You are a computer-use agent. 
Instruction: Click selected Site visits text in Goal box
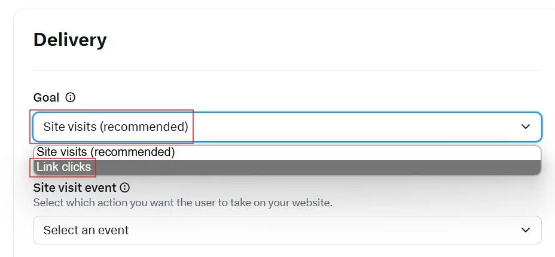tap(115, 127)
